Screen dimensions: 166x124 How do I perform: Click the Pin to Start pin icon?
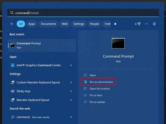click(x=85, y=95)
